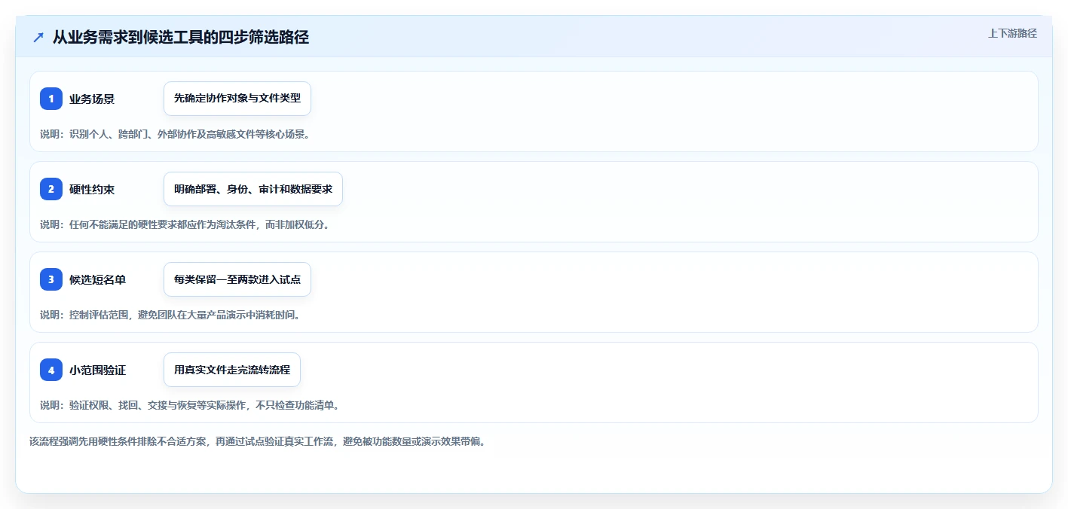1068x509 pixels.
Task: Click the 小范围验证 step label
Action: pyautogui.click(x=97, y=370)
